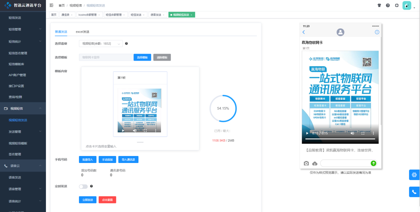Close the 语音发送 tab
Viewport: 420px width, 212px height.
click(163, 15)
